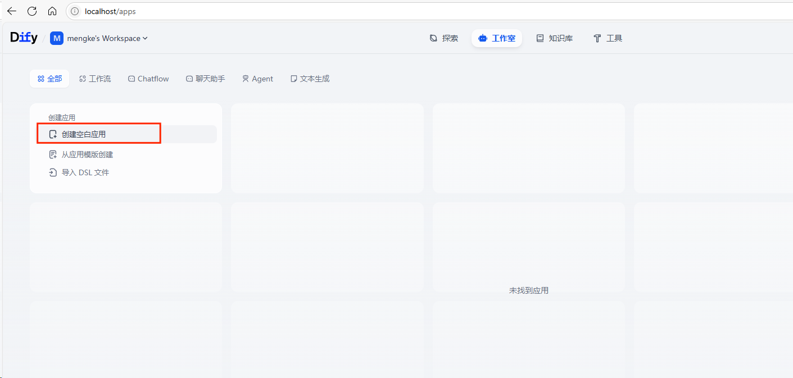Click 创建空白应用 to create a blank app

pos(83,134)
